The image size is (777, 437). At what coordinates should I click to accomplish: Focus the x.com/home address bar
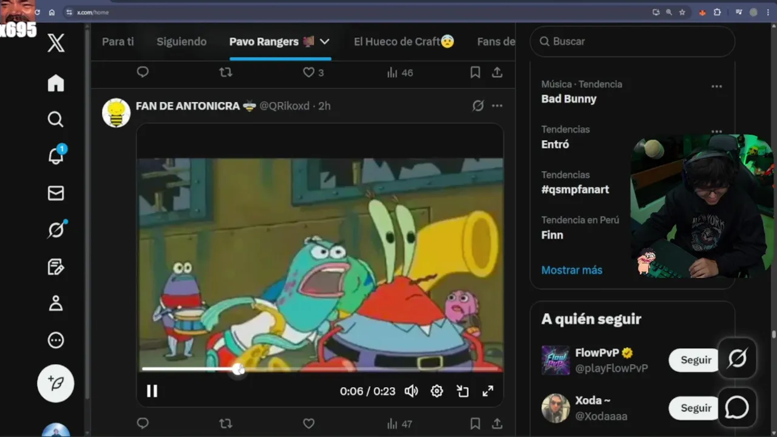(352, 12)
